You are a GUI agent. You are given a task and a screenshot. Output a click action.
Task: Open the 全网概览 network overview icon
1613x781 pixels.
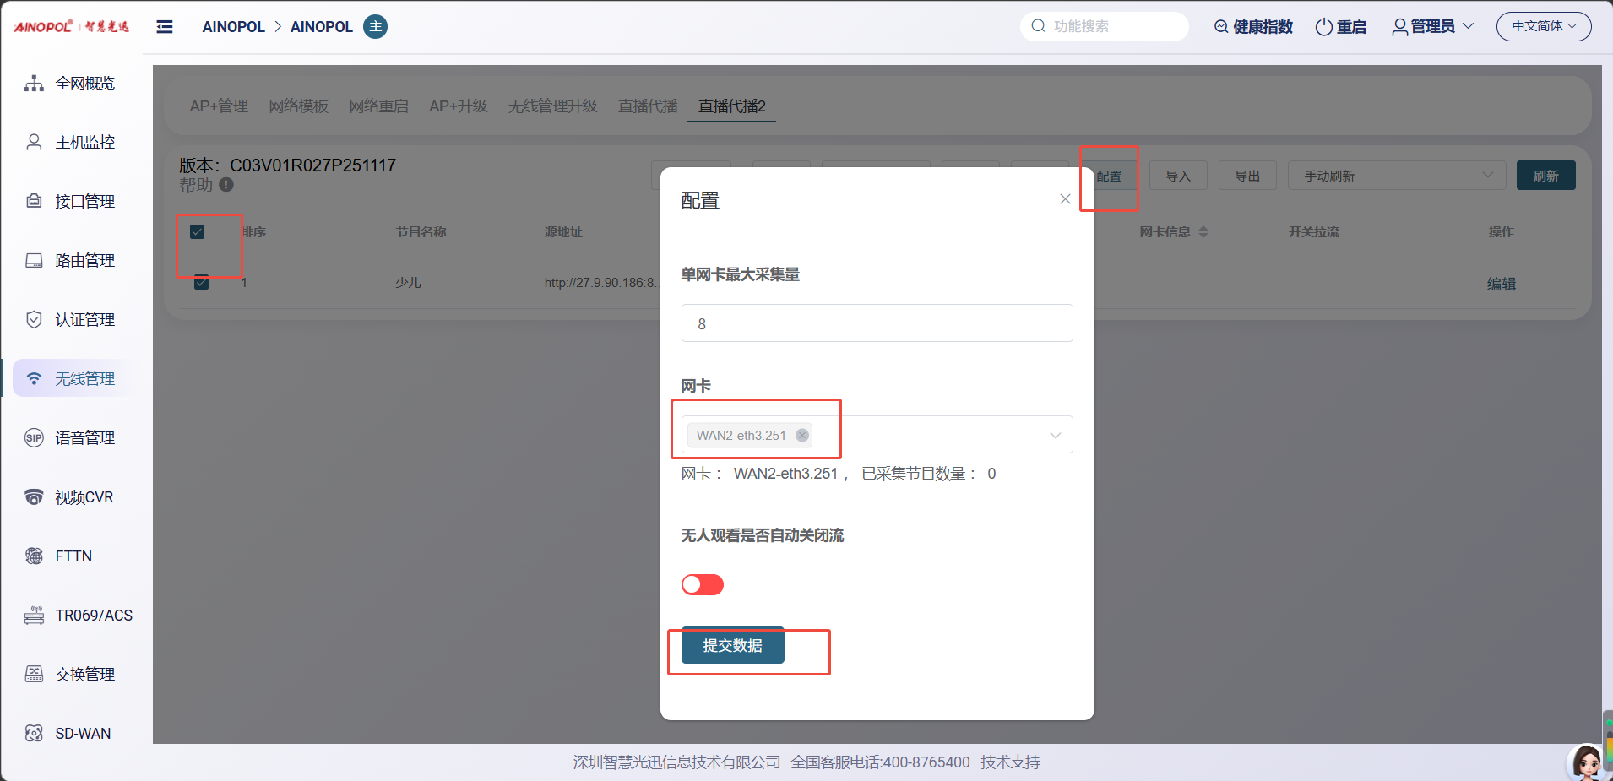[x=34, y=84]
